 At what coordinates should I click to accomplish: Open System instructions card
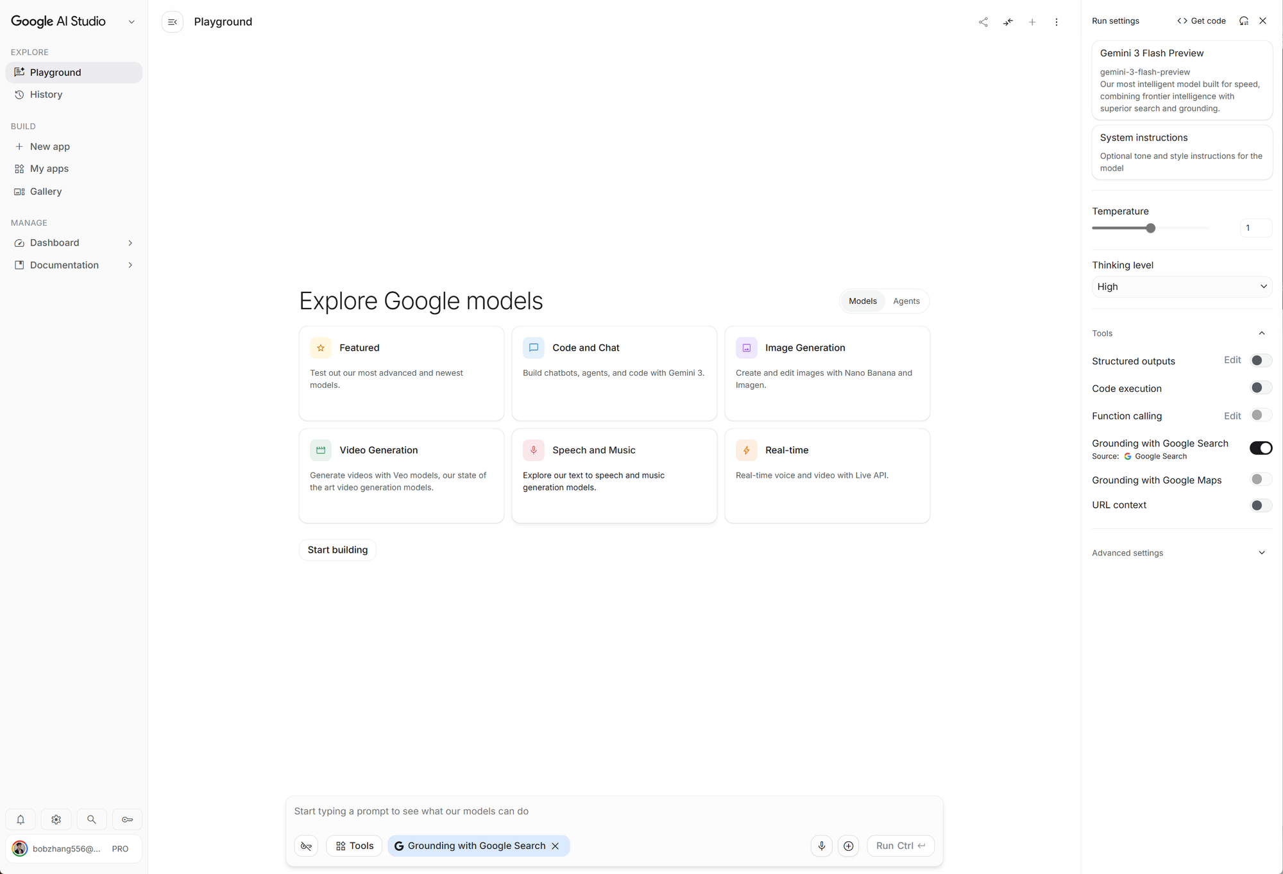pos(1182,153)
